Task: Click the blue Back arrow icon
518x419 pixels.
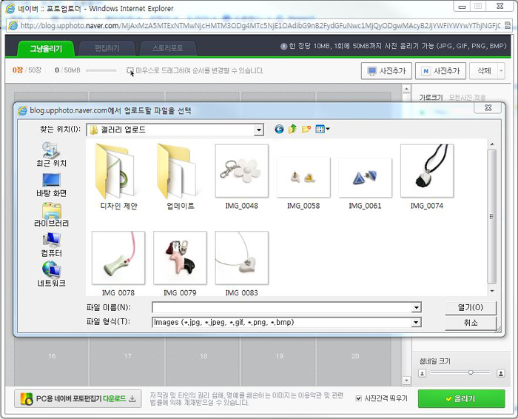Action: [x=279, y=130]
